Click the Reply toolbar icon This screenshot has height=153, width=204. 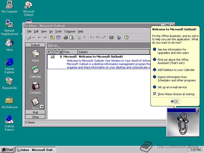click(x=92, y=37)
